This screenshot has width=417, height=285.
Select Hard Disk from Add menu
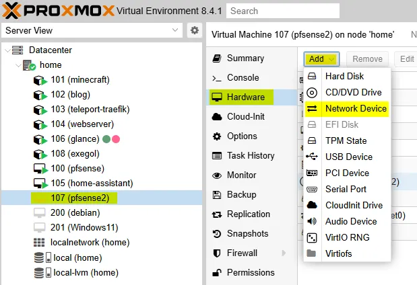tap(347, 77)
